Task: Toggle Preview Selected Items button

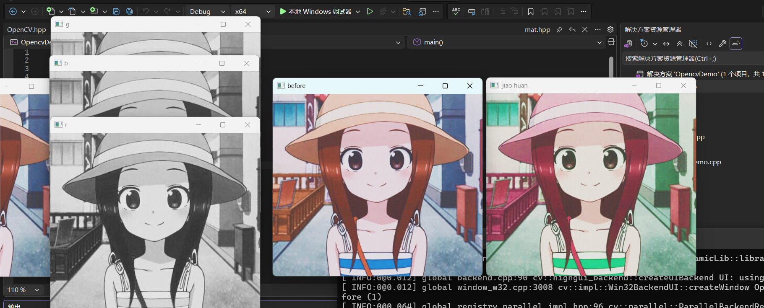Action: pos(736,44)
